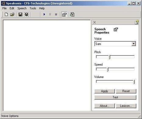142x119 pixels.
Task: Stop speech playback
Action: pyautogui.click(x=56, y=14)
